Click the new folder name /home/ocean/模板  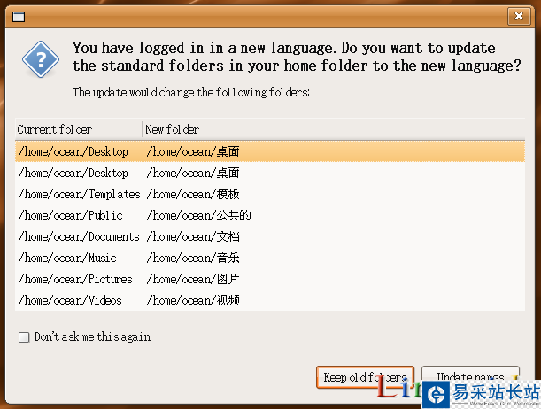(x=193, y=194)
